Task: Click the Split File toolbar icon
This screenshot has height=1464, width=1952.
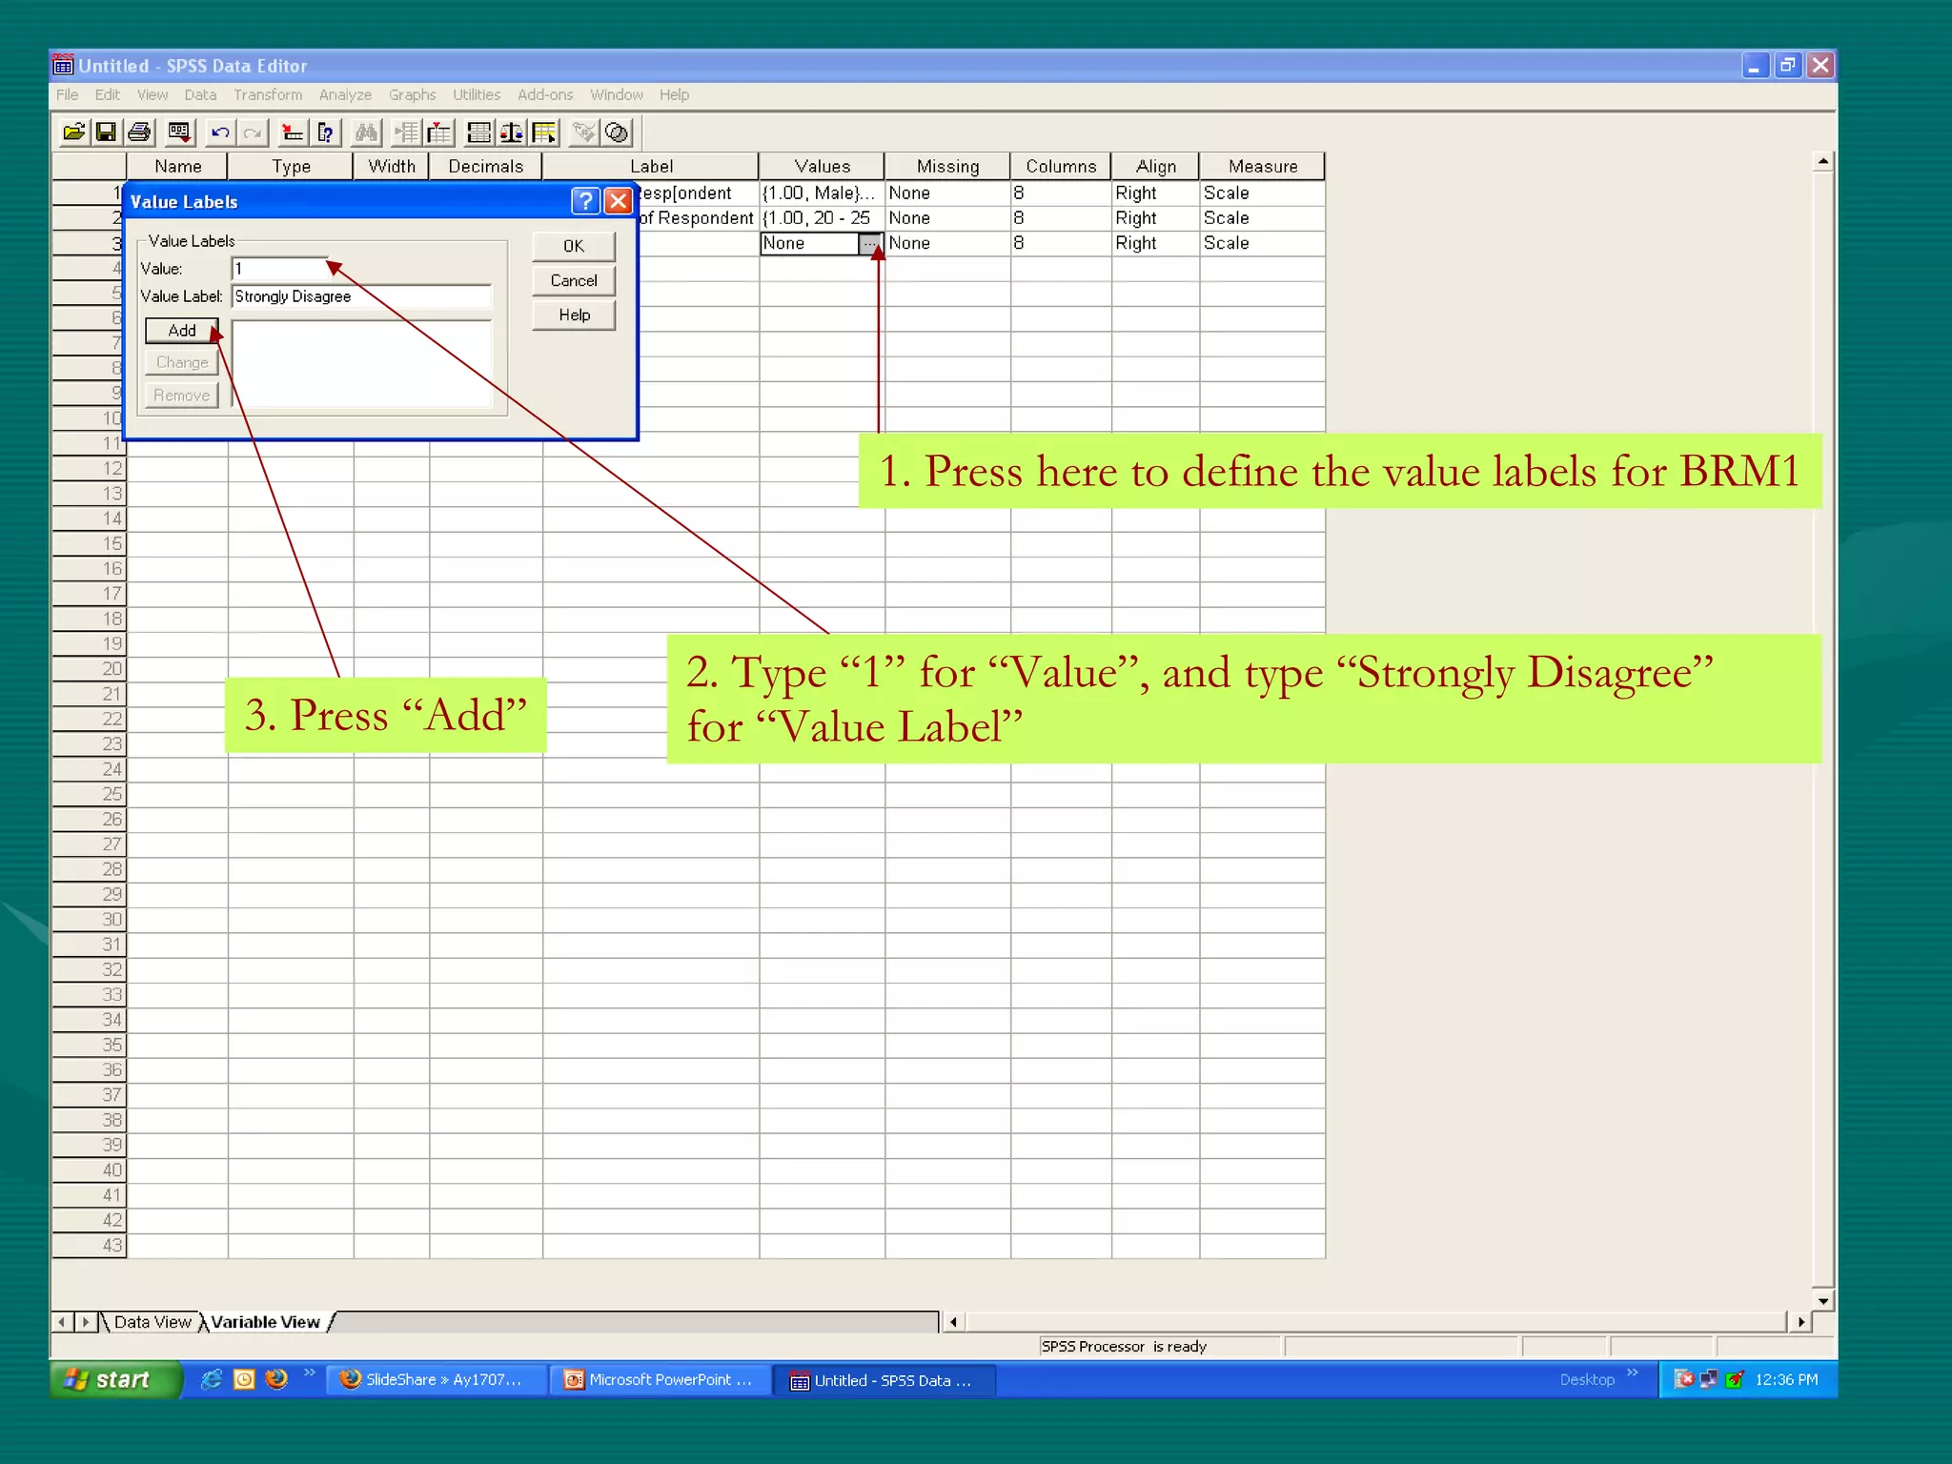Action: pyautogui.click(x=479, y=132)
